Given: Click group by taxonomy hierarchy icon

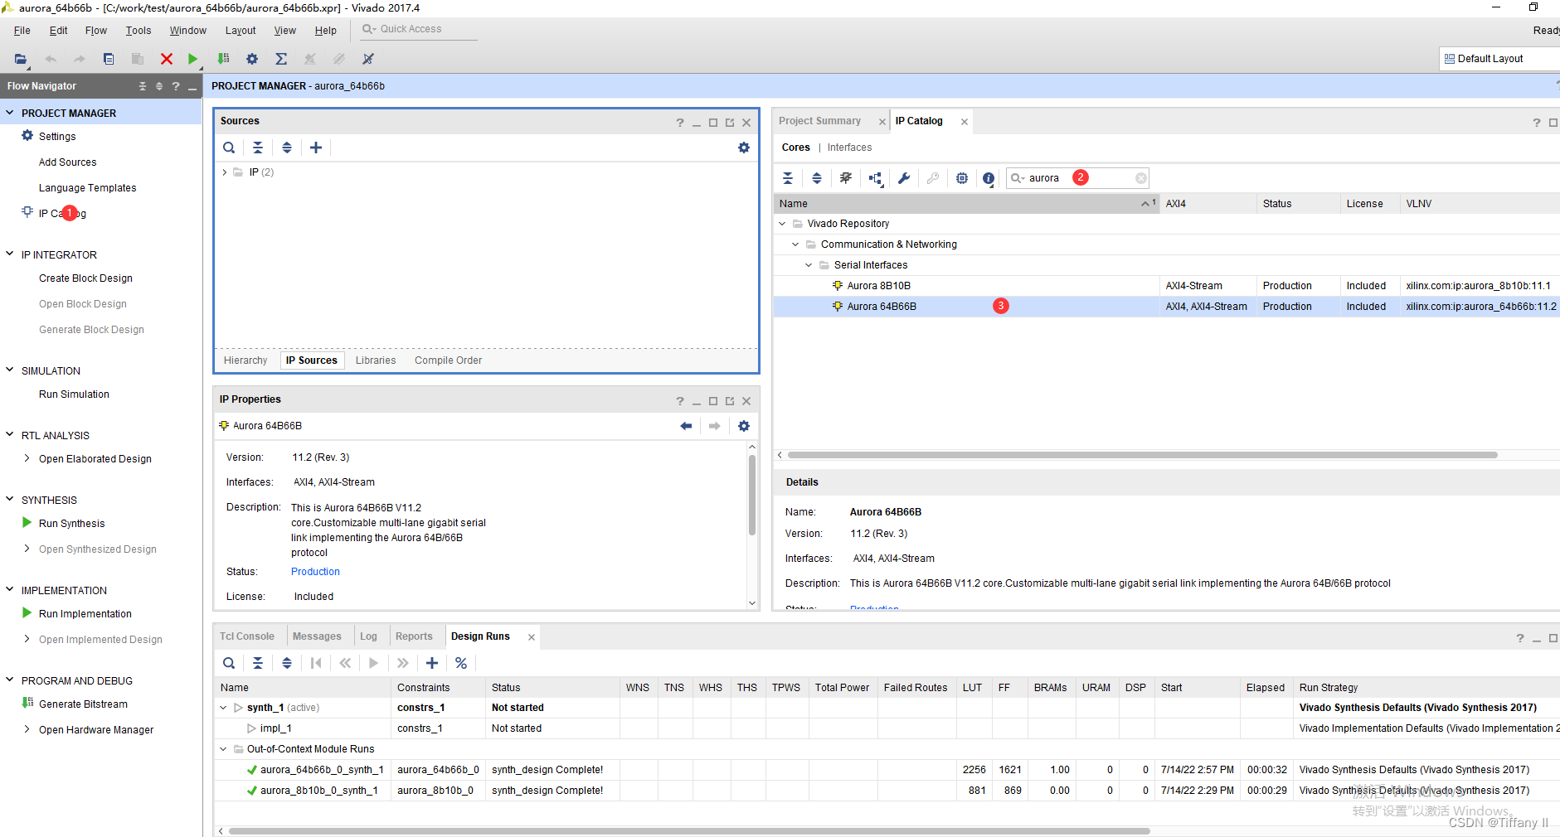Looking at the screenshot, I should click(876, 178).
